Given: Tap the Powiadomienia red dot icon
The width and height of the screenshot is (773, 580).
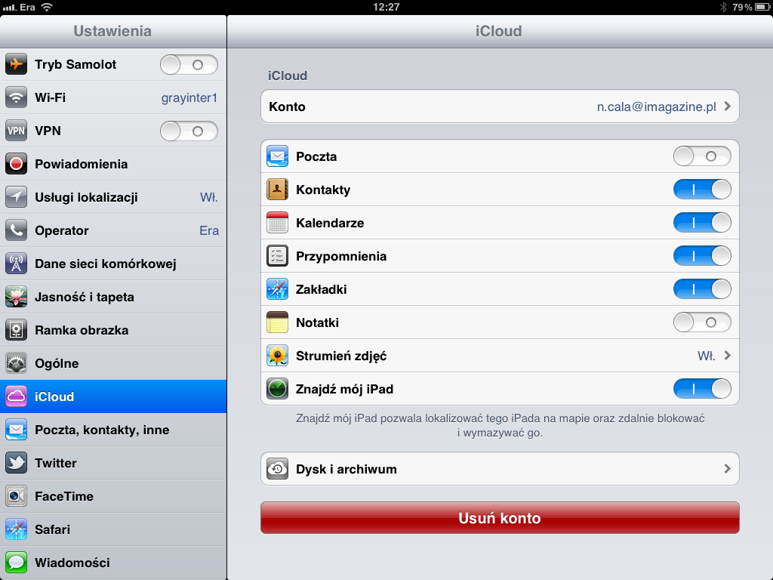Looking at the screenshot, I should coord(17,164).
